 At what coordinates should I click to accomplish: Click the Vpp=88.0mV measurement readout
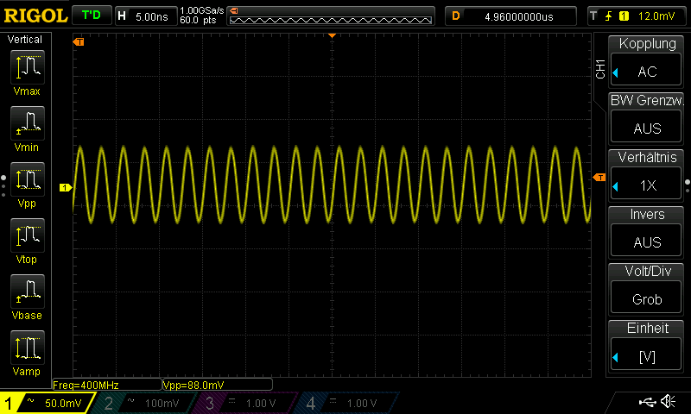tap(218, 385)
